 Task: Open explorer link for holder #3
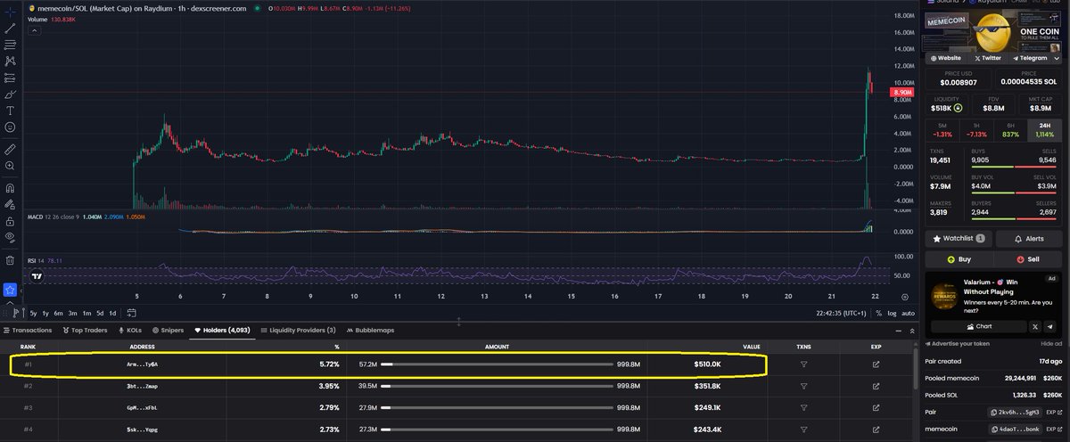(876, 407)
